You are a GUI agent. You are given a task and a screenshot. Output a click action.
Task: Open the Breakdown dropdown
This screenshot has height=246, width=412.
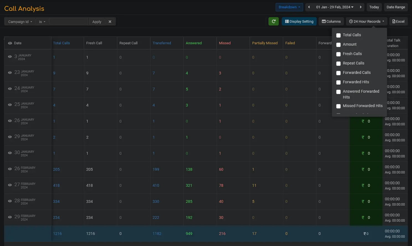point(289,7)
